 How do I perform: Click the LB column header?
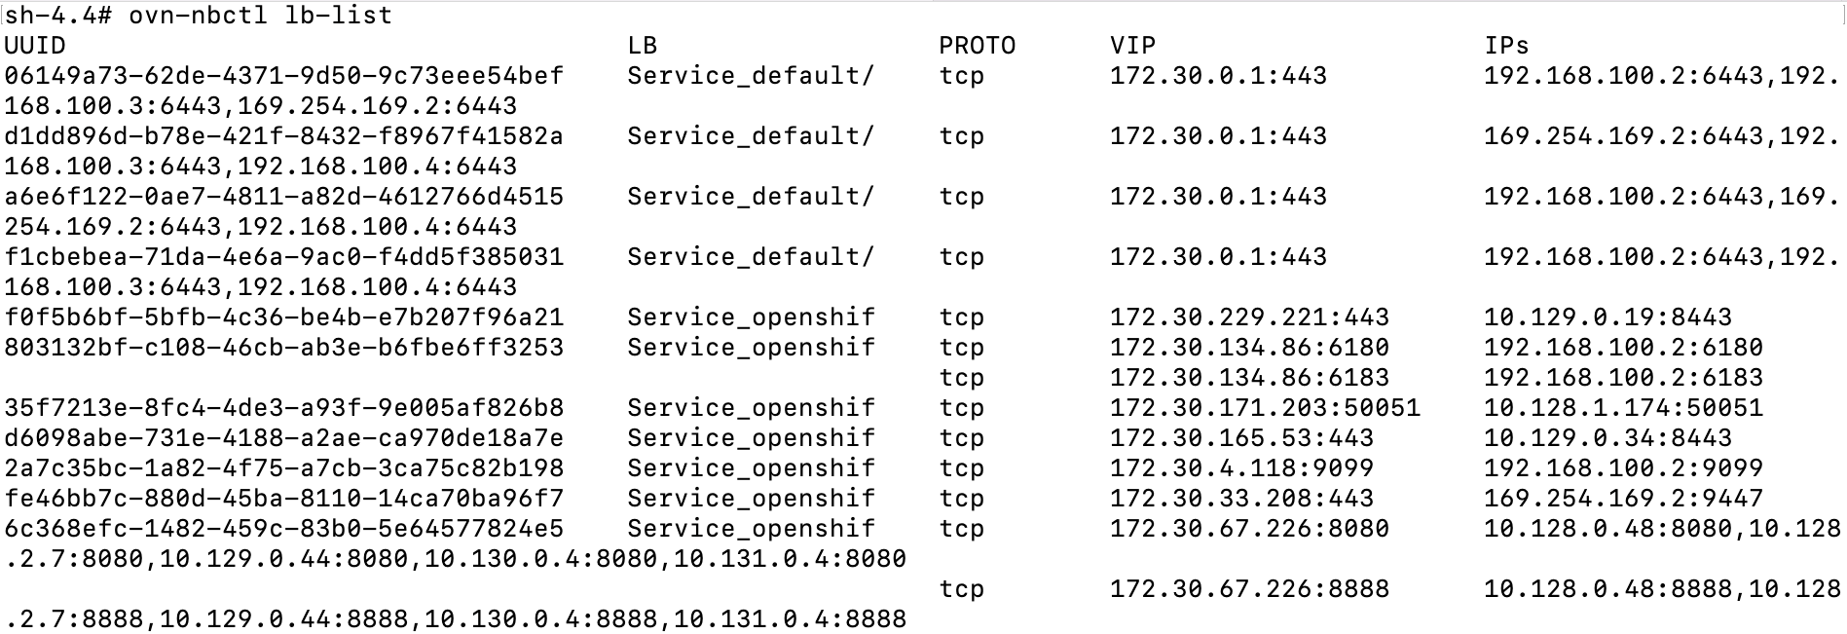(643, 46)
